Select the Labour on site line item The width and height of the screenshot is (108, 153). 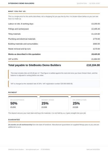tap(54, 24)
